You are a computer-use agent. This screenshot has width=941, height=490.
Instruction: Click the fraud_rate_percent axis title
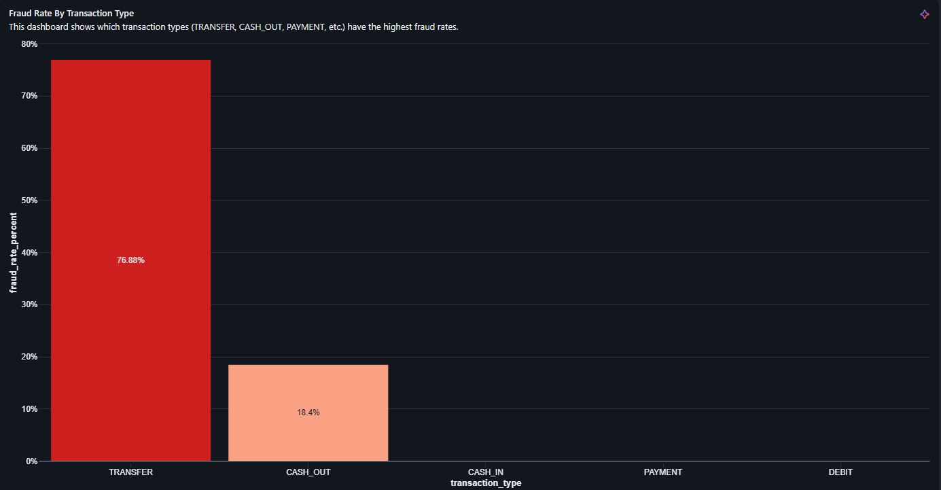click(x=14, y=253)
